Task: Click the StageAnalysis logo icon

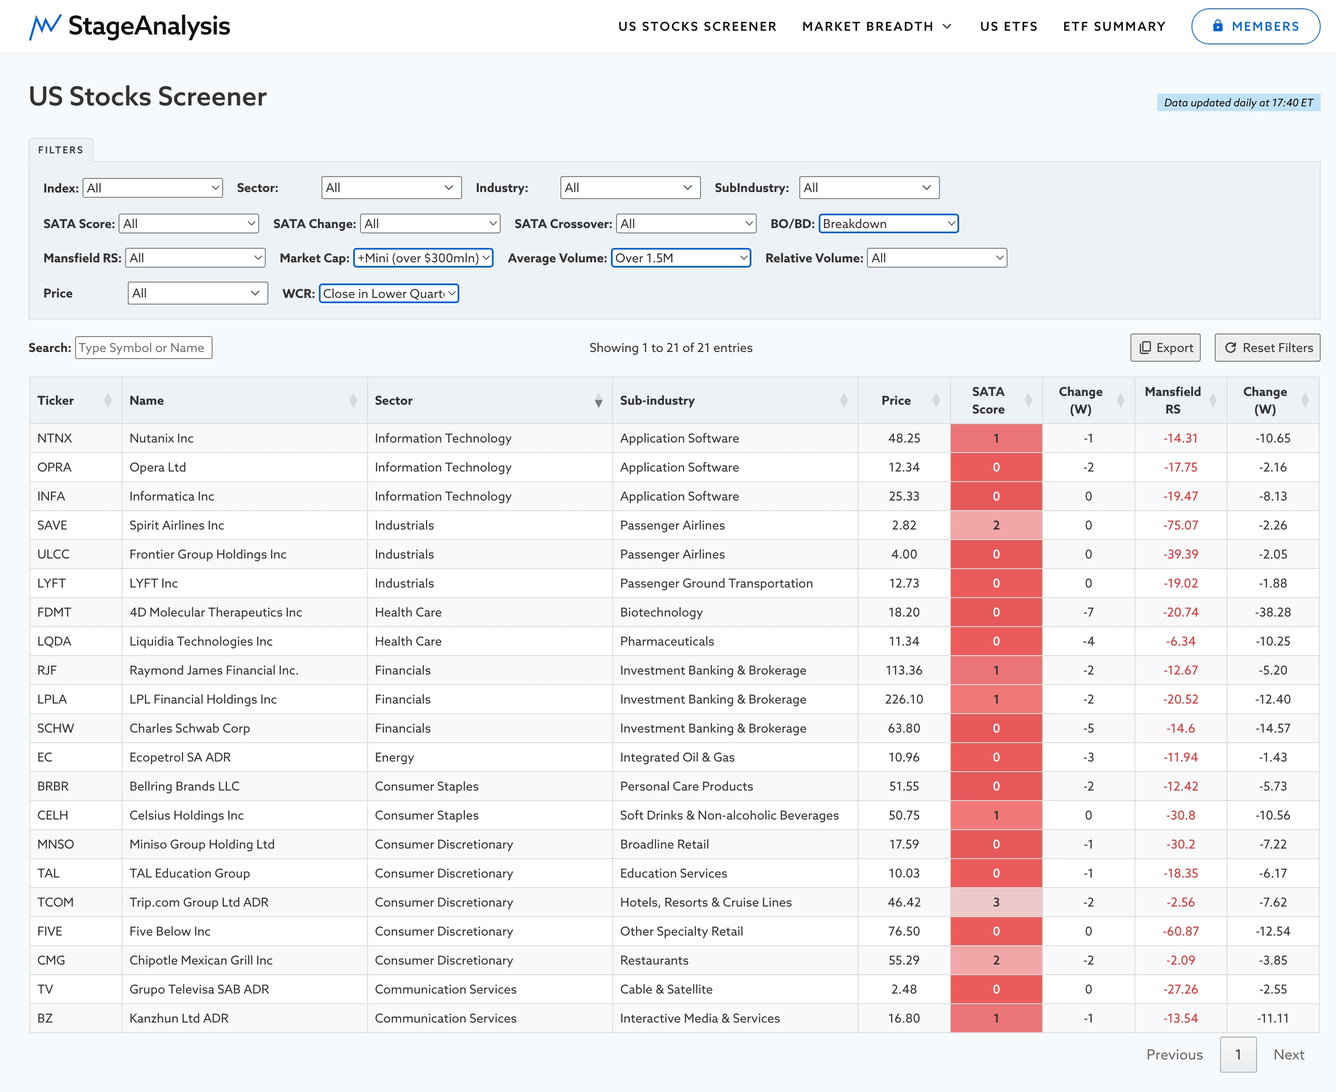Action: coord(45,26)
